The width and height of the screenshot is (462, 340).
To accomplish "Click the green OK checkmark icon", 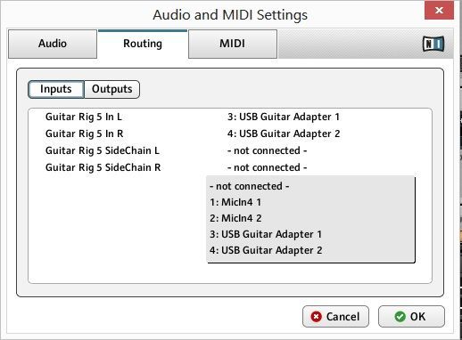I will click(x=400, y=317).
